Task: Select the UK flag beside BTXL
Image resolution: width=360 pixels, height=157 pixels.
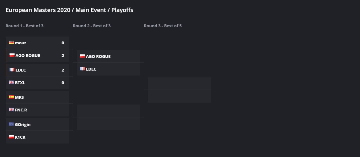Action: click(11, 83)
